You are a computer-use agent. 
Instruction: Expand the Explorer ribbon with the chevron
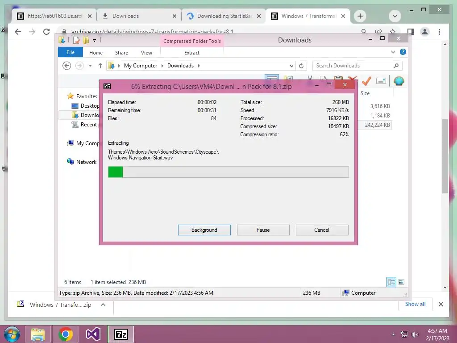pos(393,52)
